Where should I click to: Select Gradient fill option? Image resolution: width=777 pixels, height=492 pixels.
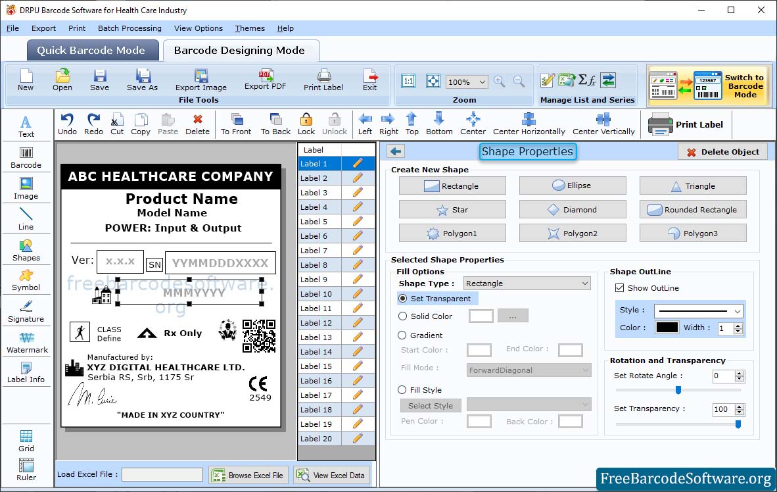[x=402, y=335]
